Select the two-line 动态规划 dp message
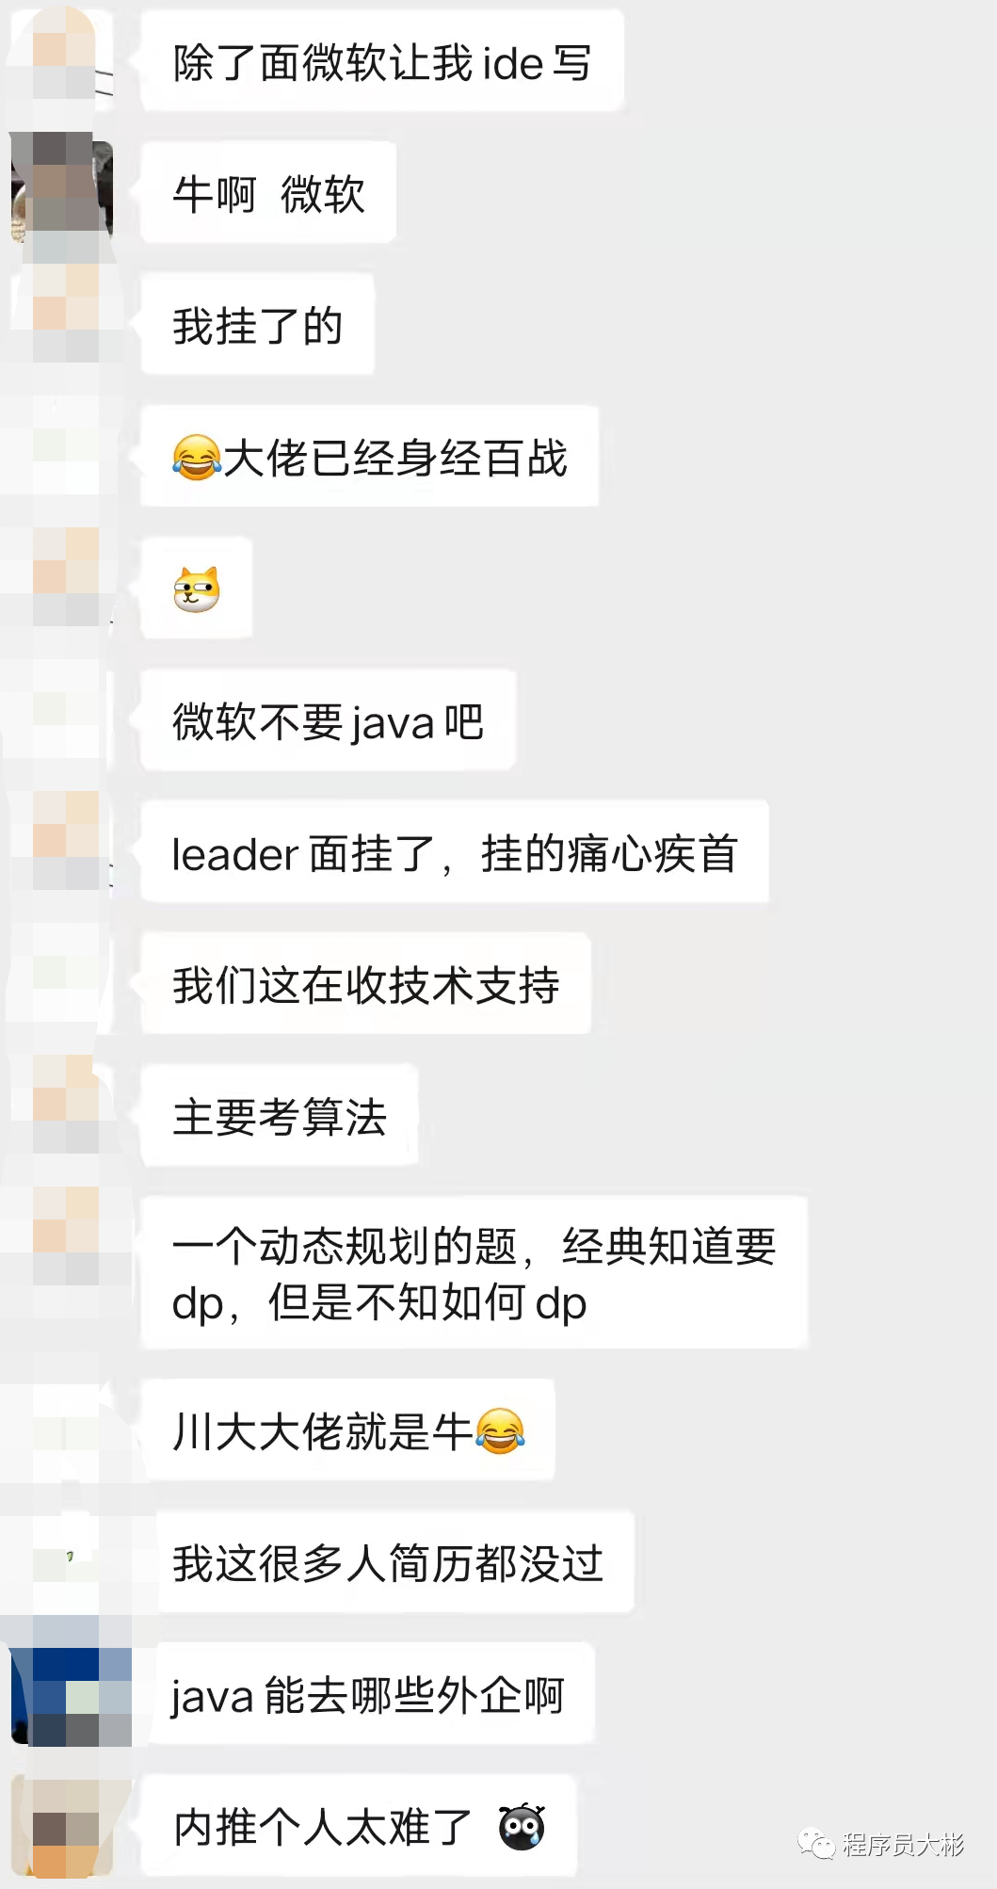Viewport: 997px width, 1889px height. coord(474,1273)
